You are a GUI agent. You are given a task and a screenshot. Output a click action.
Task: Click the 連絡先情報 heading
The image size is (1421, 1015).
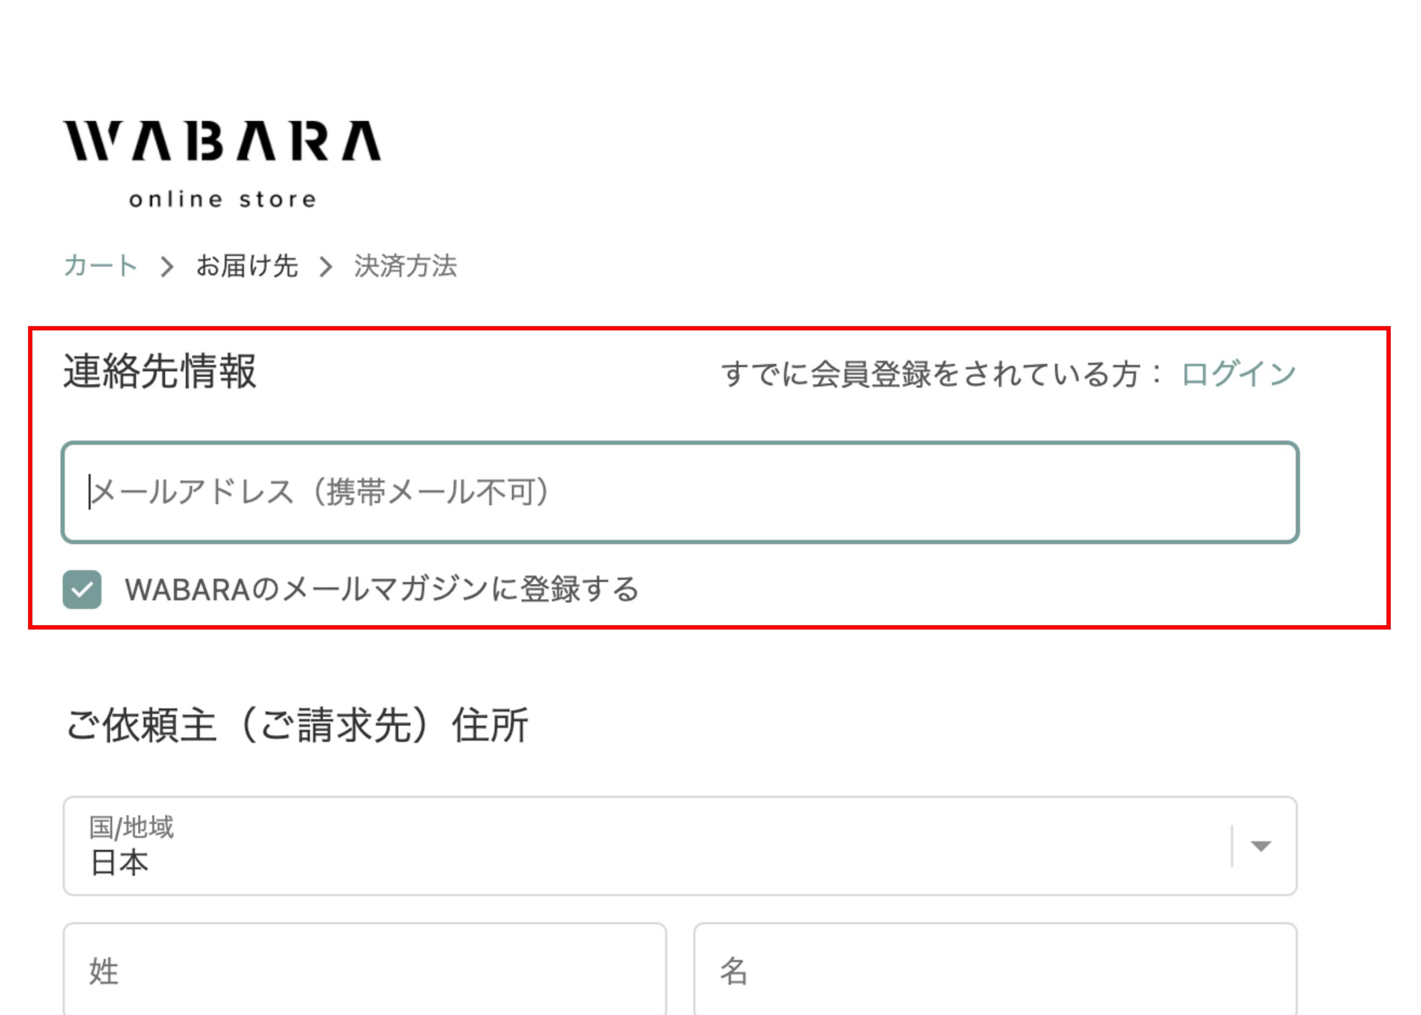tap(160, 371)
